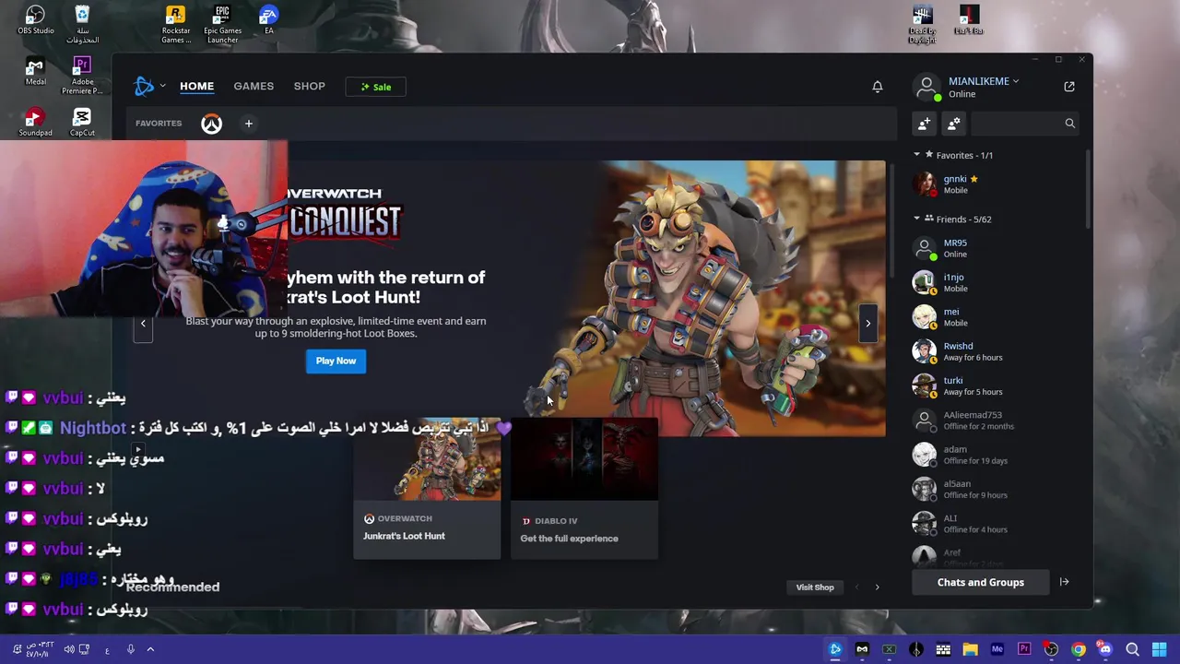Open Epic Games Launcher desktop shortcut
This screenshot has height=664, width=1180.
[222, 24]
